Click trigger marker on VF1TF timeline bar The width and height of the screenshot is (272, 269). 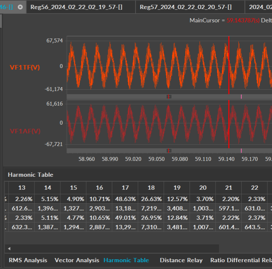point(169,96)
